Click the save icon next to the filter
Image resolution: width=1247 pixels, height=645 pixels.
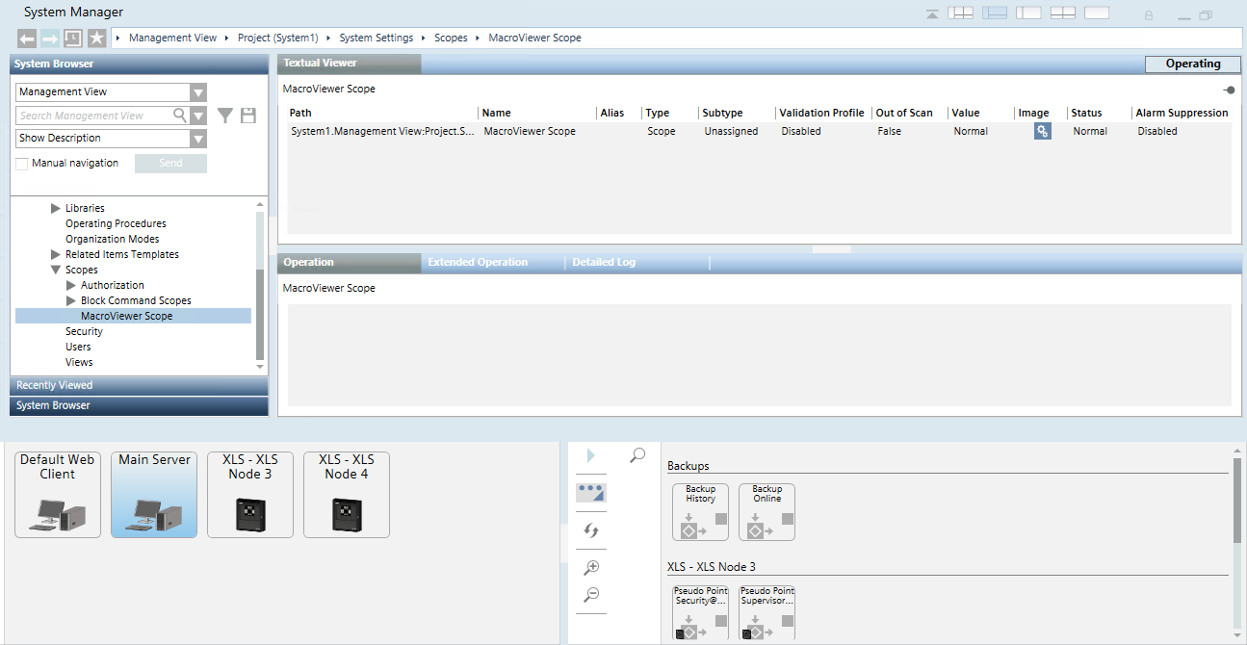coord(249,115)
